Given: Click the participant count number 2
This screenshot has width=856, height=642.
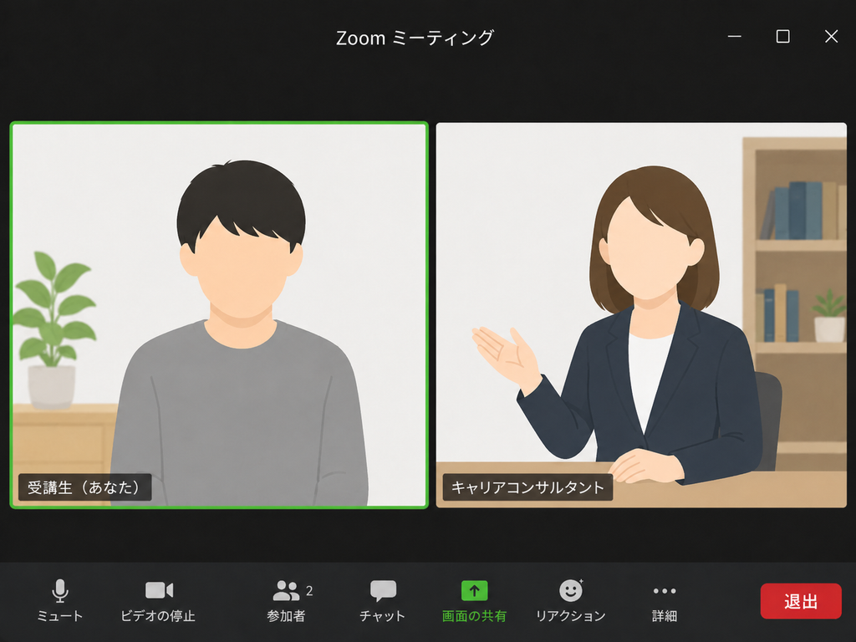Looking at the screenshot, I should (x=309, y=591).
